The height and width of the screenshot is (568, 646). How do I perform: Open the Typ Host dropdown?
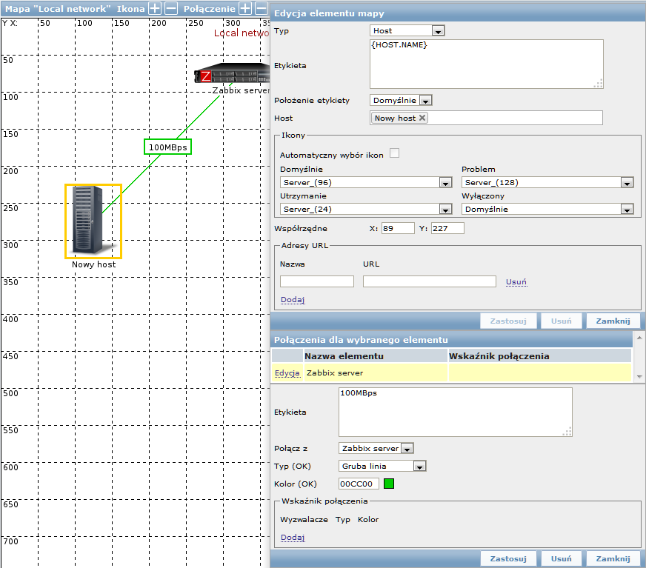pos(407,30)
